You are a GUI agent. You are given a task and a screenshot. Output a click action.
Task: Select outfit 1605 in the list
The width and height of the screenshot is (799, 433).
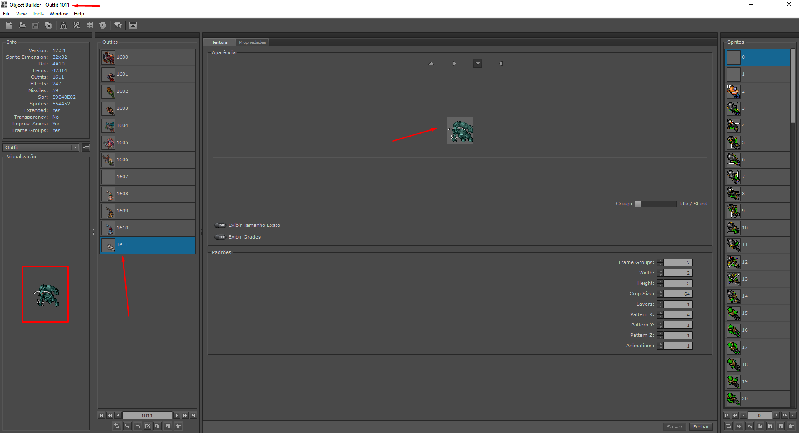pyautogui.click(x=147, y=142)
